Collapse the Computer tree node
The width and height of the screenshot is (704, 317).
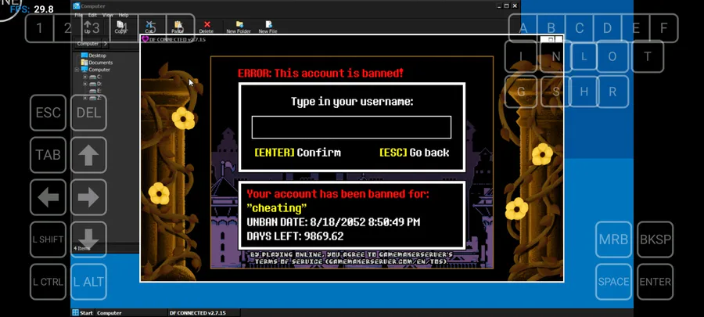pos(77,70)
